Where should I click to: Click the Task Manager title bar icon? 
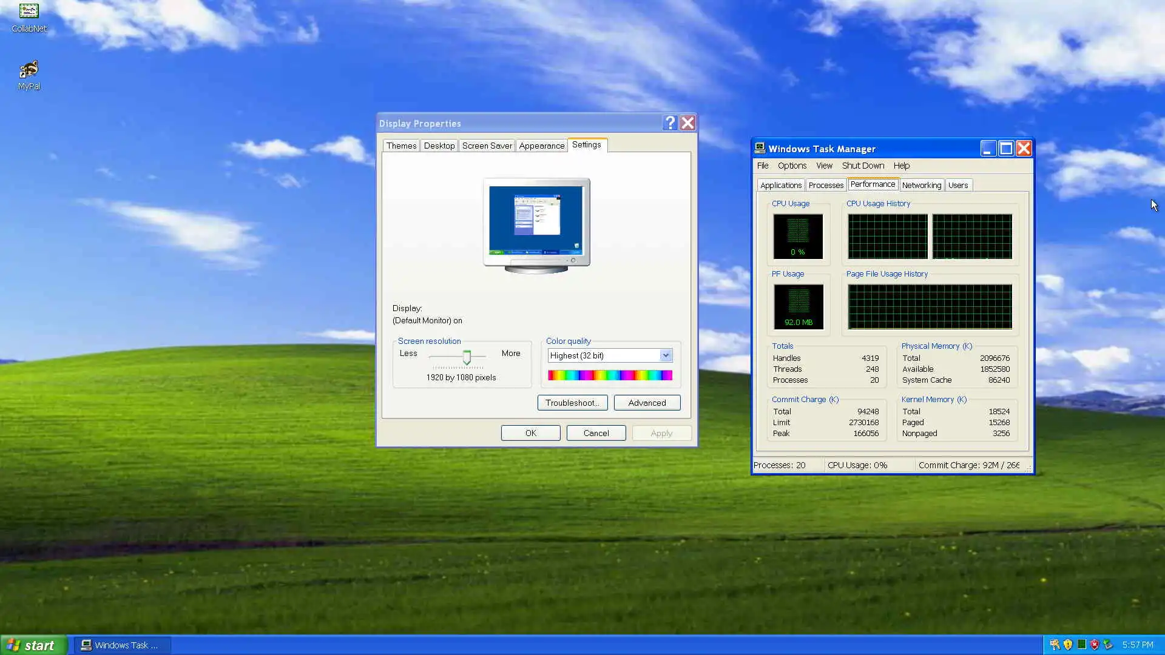point(760,149)
